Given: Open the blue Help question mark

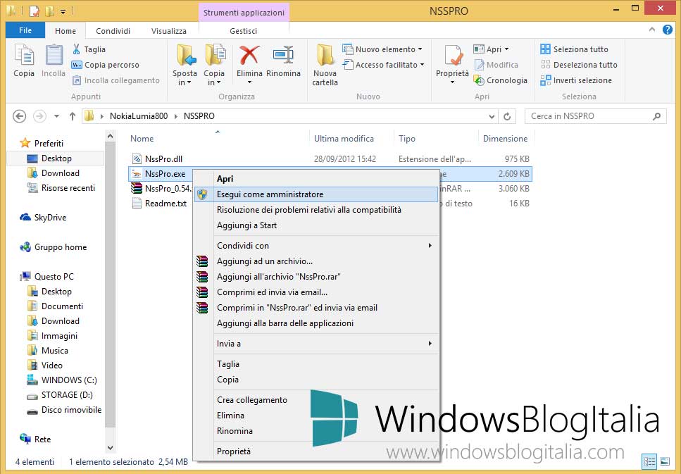Looking at the screenshot, I should (668, 30).
